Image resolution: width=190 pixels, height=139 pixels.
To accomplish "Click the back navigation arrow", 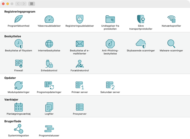I will [x=18, y=4].
